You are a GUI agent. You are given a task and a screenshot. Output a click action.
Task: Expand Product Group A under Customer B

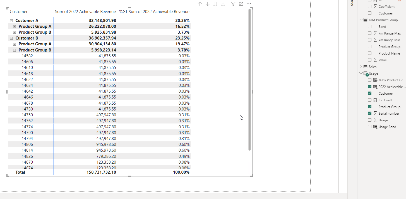[x=15, y=44]
